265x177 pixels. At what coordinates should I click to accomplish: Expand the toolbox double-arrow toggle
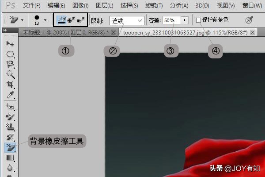click(5, 30)
